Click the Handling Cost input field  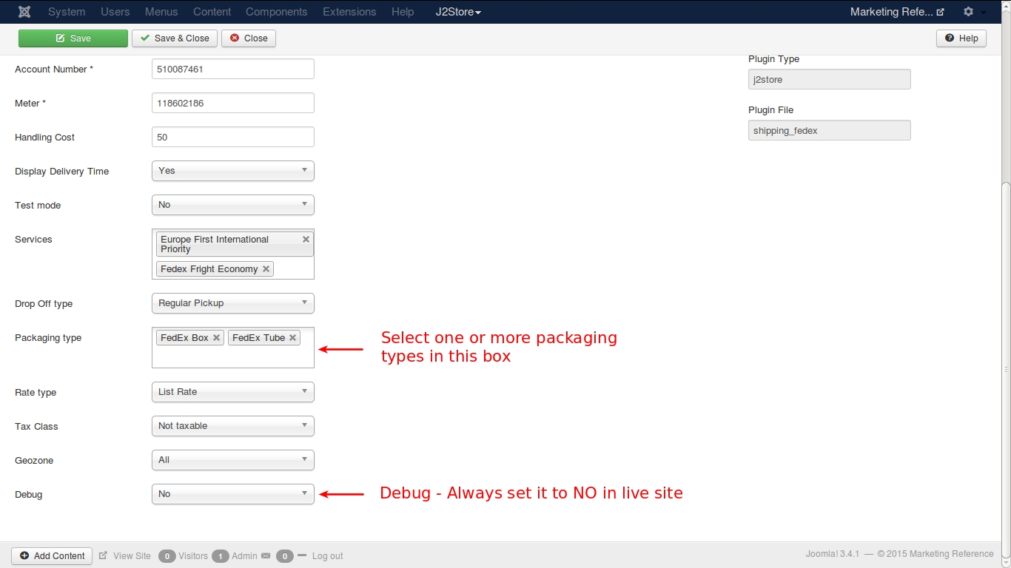[232, 137]
